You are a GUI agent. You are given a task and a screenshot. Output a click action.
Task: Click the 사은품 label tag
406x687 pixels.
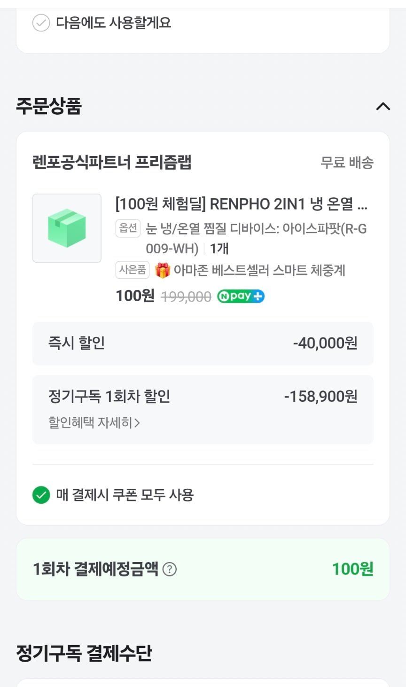click(x=132, y=270)
